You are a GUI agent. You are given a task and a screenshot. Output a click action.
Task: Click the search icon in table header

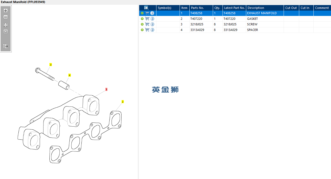pyautogui.click(x=146, y=8)
